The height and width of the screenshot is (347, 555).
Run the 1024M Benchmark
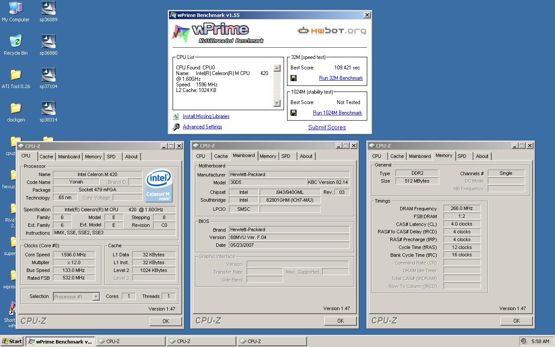point(337,113)
